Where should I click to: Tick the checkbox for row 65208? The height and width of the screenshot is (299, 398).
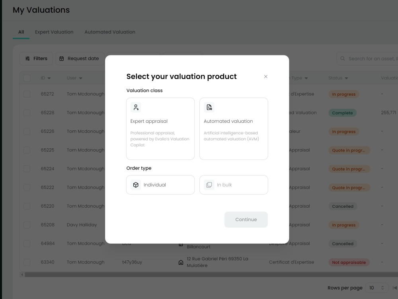pyautogui.click(x=27, y=225)
